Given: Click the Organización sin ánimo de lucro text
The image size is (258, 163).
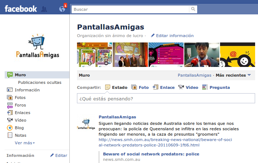Looking at the screenshot, I should (x=110, y=36).
